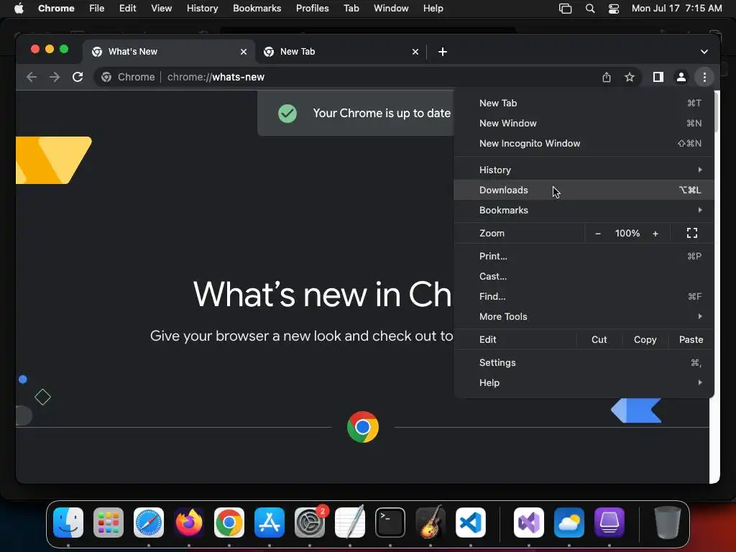
Task: Increase zoom with the plus button
Action: coord(655,234)
